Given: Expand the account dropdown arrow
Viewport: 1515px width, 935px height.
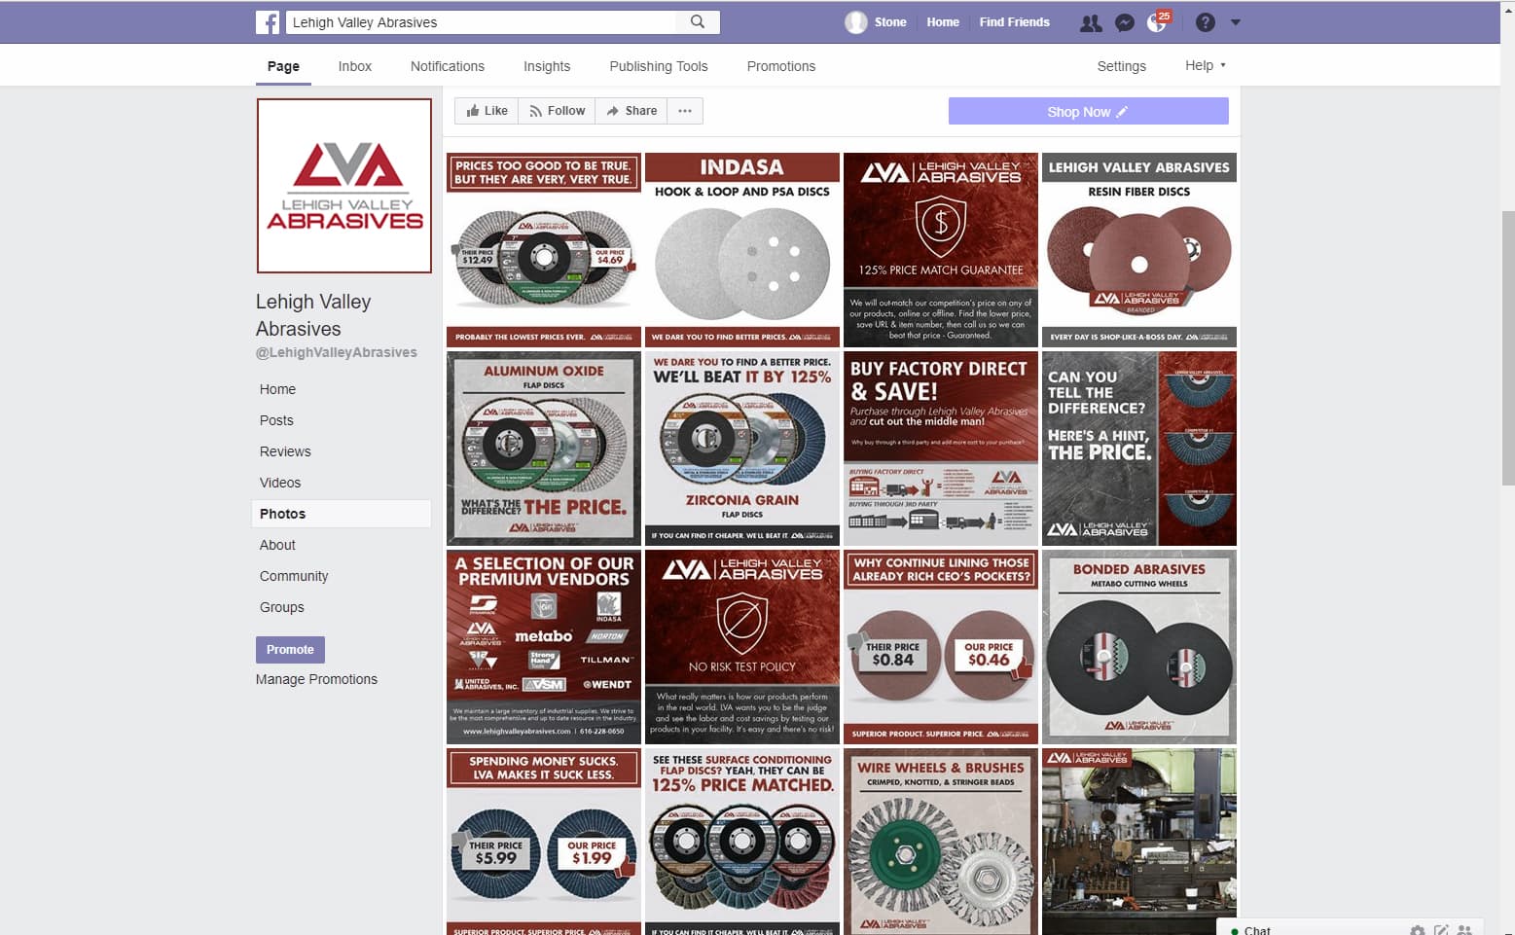Looking at the screenshot, I should point(1236,22).
